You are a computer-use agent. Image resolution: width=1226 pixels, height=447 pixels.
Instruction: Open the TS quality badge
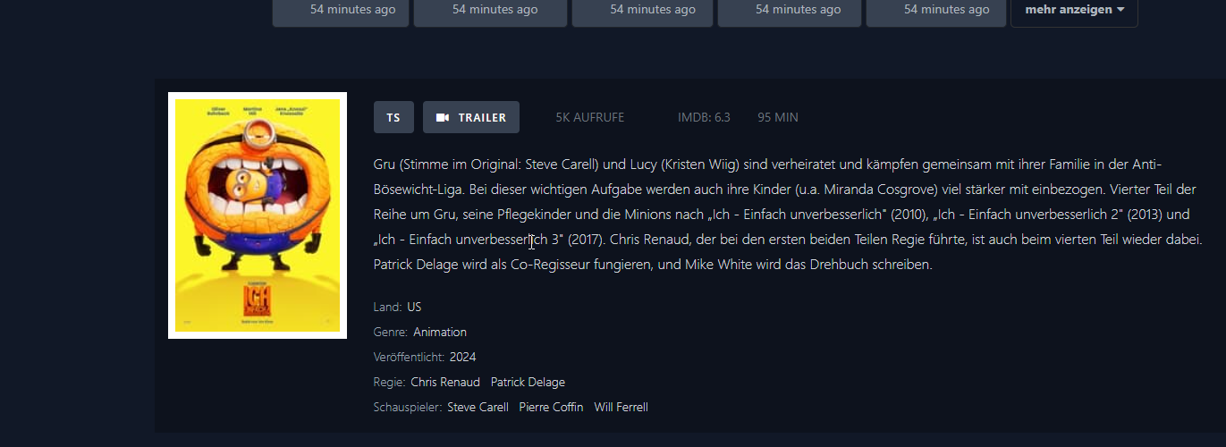[393, 117]
